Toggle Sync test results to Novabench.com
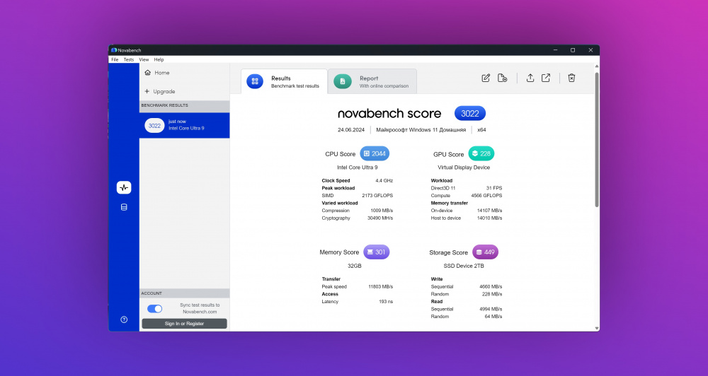This screenshot has height=376, width=708. (x=155, y=309)
